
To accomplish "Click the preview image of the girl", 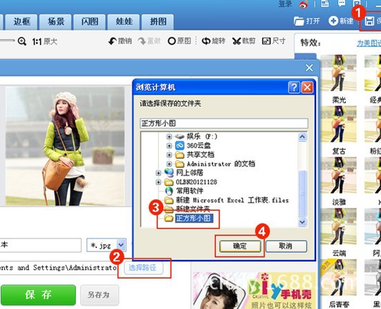I will coord(65,147).
